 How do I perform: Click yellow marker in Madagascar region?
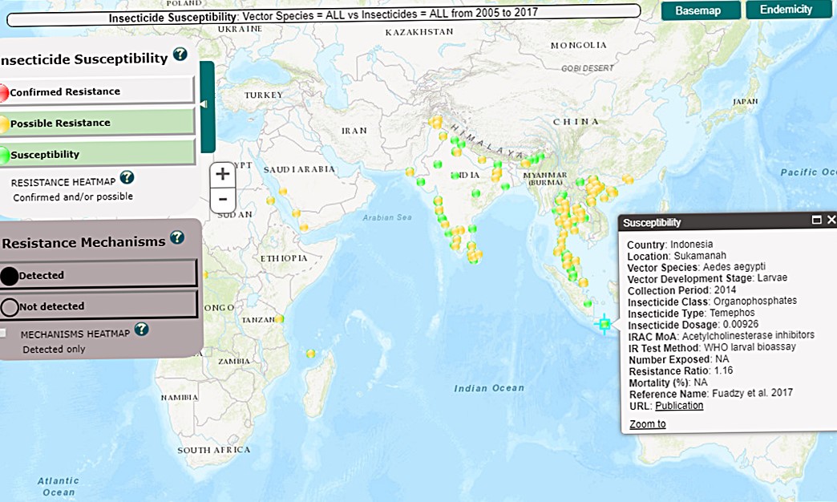pos(311,354)
